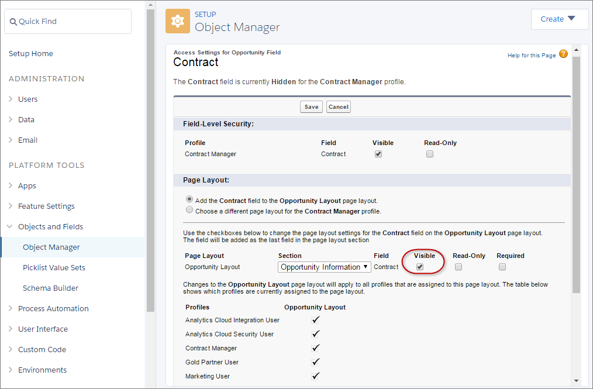This screenshot has width=593, height=389.
Task: Expand the Feature Settings chevron
Action: (11, 206)
